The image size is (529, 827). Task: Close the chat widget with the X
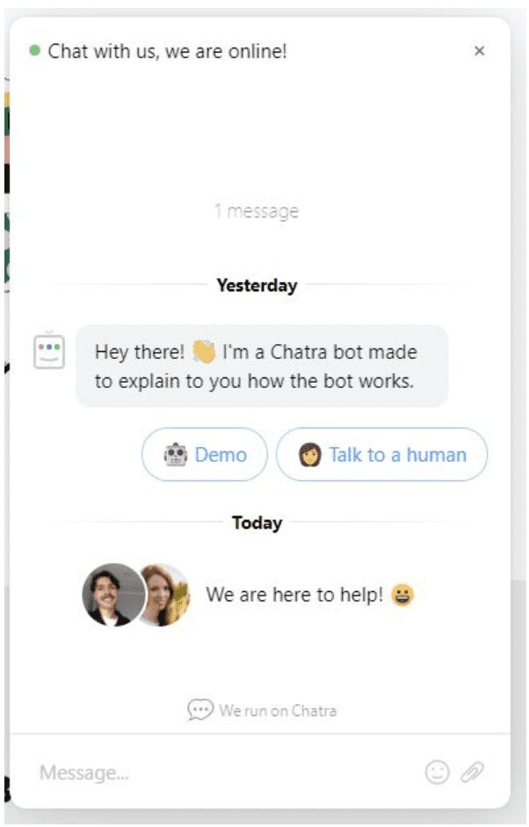pos(479,51)
